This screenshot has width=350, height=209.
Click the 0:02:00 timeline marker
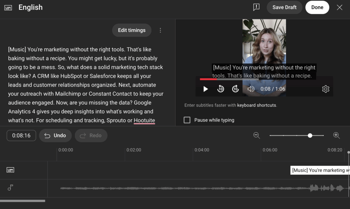(134, 150)
